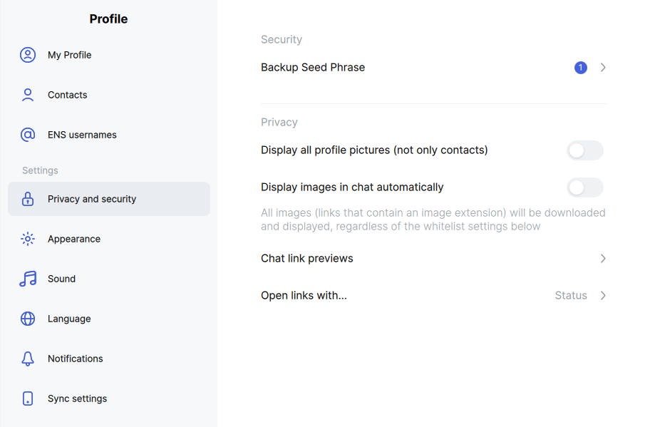Click the Sync settings phone icon
Screen dimensions: 650x427
coord(28,398)
